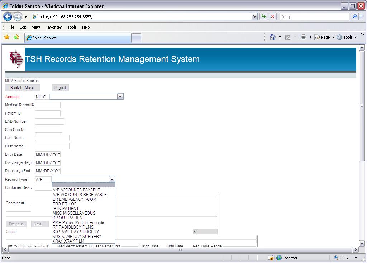Screen dimensions: 367x263
Task: Click the TSH logo image
Action: tap(15, 59)
